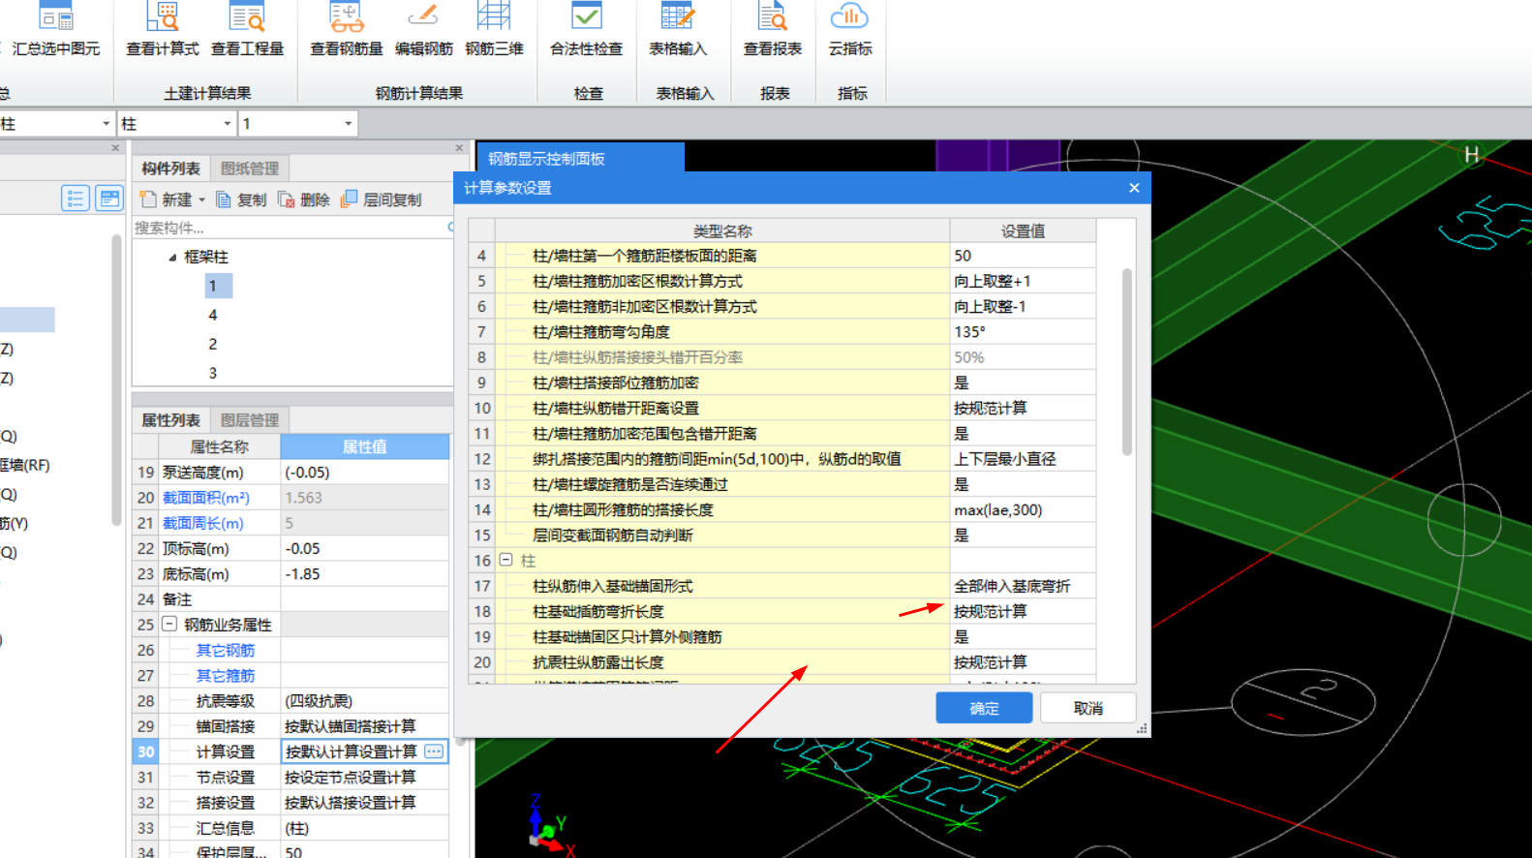
Task: Click 复制 component button
Action: point(241,199)
